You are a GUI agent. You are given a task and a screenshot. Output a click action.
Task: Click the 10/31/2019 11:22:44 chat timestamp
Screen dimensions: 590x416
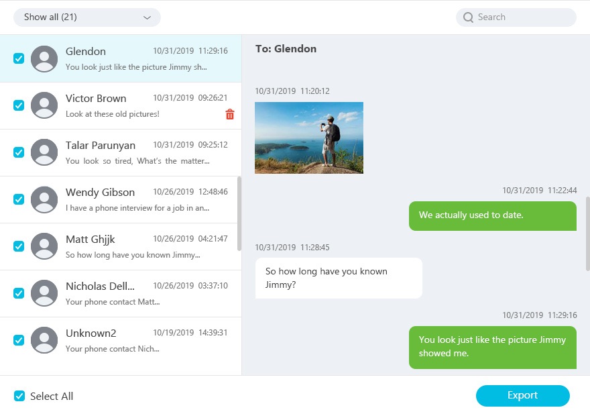pyautogui.click(x=539, y=191)
